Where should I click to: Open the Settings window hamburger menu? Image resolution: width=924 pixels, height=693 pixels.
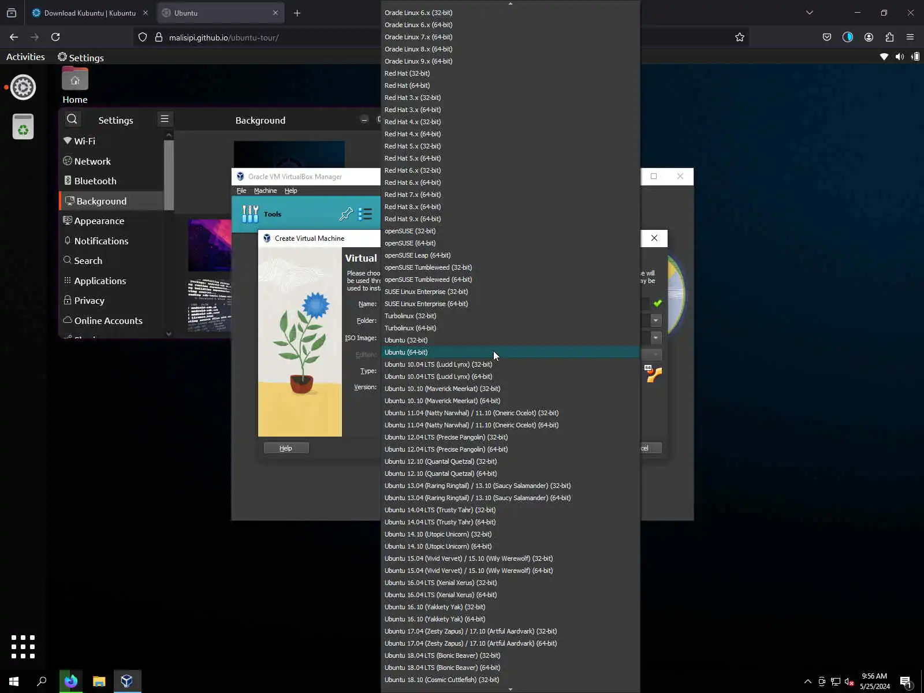[x=165, y=119]
